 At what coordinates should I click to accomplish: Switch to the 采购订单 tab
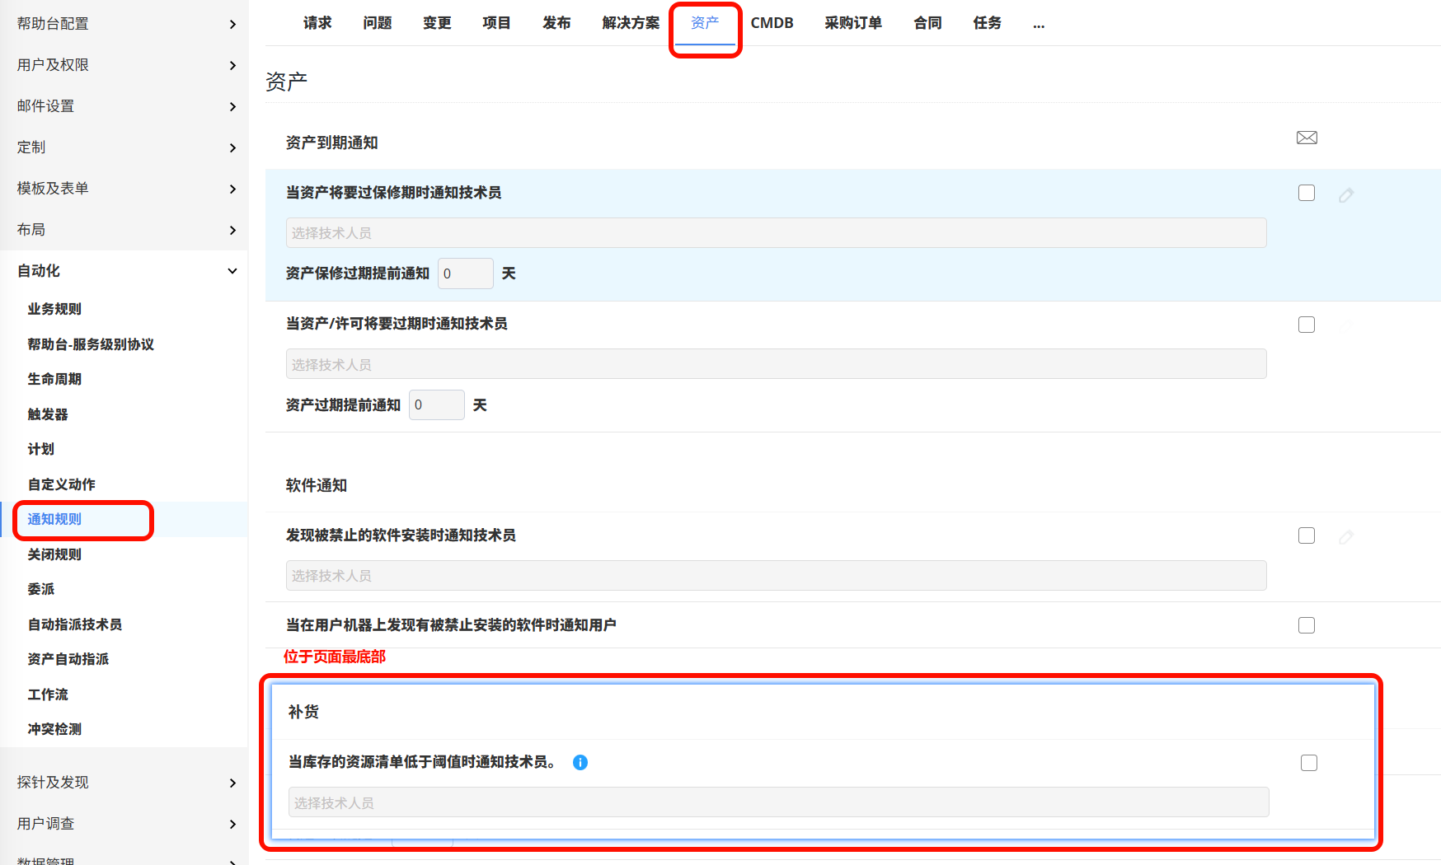click(x=853, y=23)
